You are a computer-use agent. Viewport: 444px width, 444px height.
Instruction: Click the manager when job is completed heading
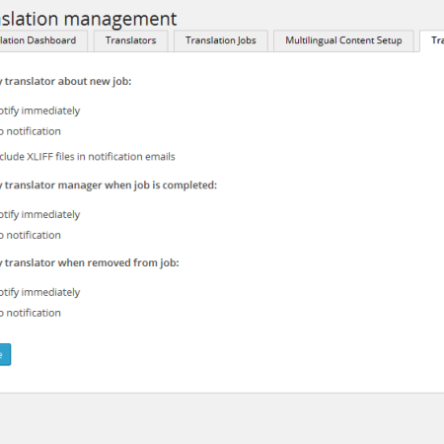click(x=109, y=185)
